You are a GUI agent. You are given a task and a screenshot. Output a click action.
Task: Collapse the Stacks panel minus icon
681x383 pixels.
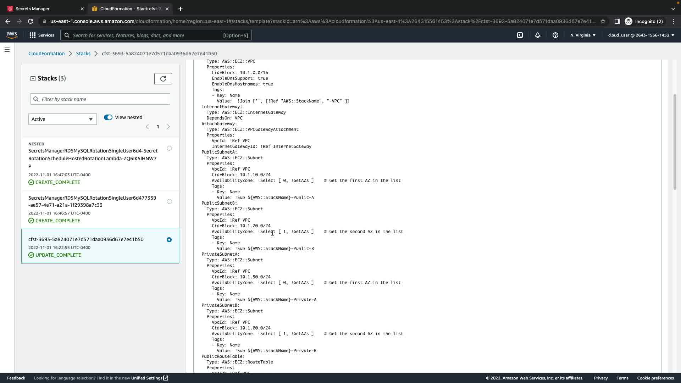(33, 79)
